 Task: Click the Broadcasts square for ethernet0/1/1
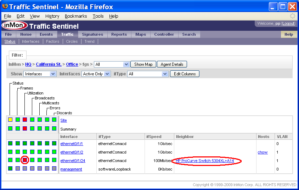click(32, 143)
